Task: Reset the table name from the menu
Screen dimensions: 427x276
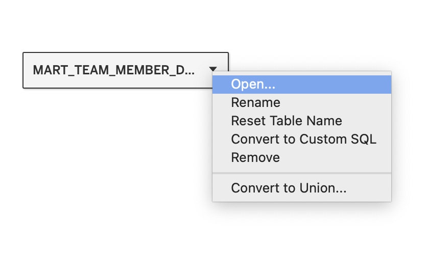Action: point(287,121)
